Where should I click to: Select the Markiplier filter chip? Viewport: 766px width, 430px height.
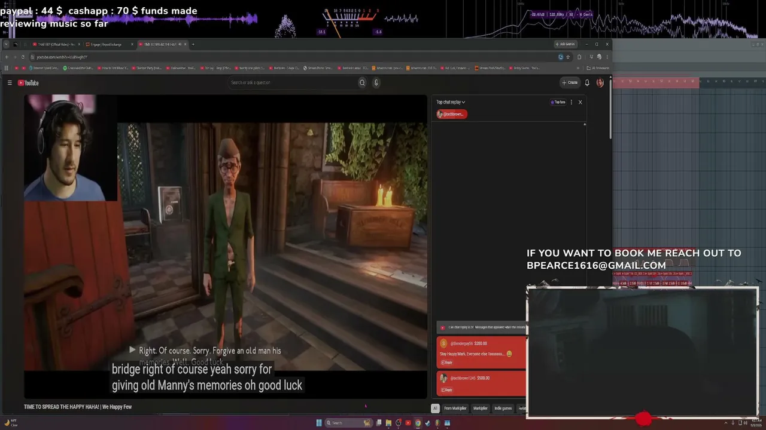coord(481,408)
